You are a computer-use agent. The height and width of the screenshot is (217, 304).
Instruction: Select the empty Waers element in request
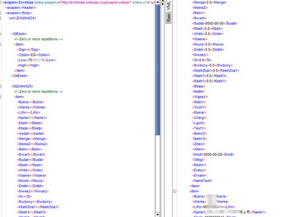(32, 176)
